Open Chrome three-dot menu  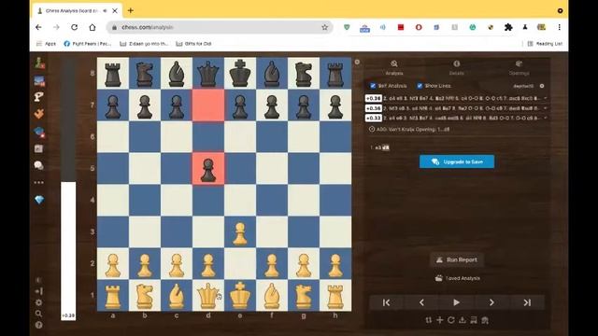(559, 27)
